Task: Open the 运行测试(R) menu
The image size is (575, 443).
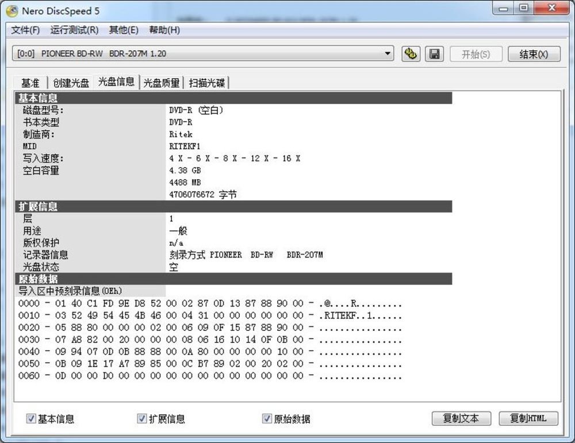Action: point(74,30)
